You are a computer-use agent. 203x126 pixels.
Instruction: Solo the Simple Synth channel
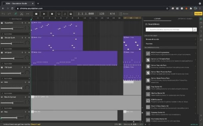pos(26,38)
